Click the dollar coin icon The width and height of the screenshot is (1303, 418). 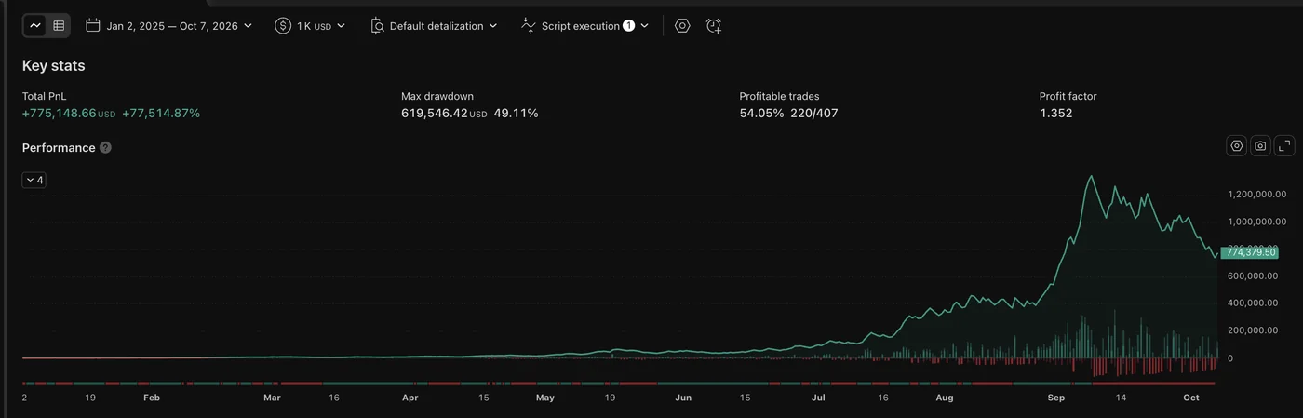tap(283, 26)
